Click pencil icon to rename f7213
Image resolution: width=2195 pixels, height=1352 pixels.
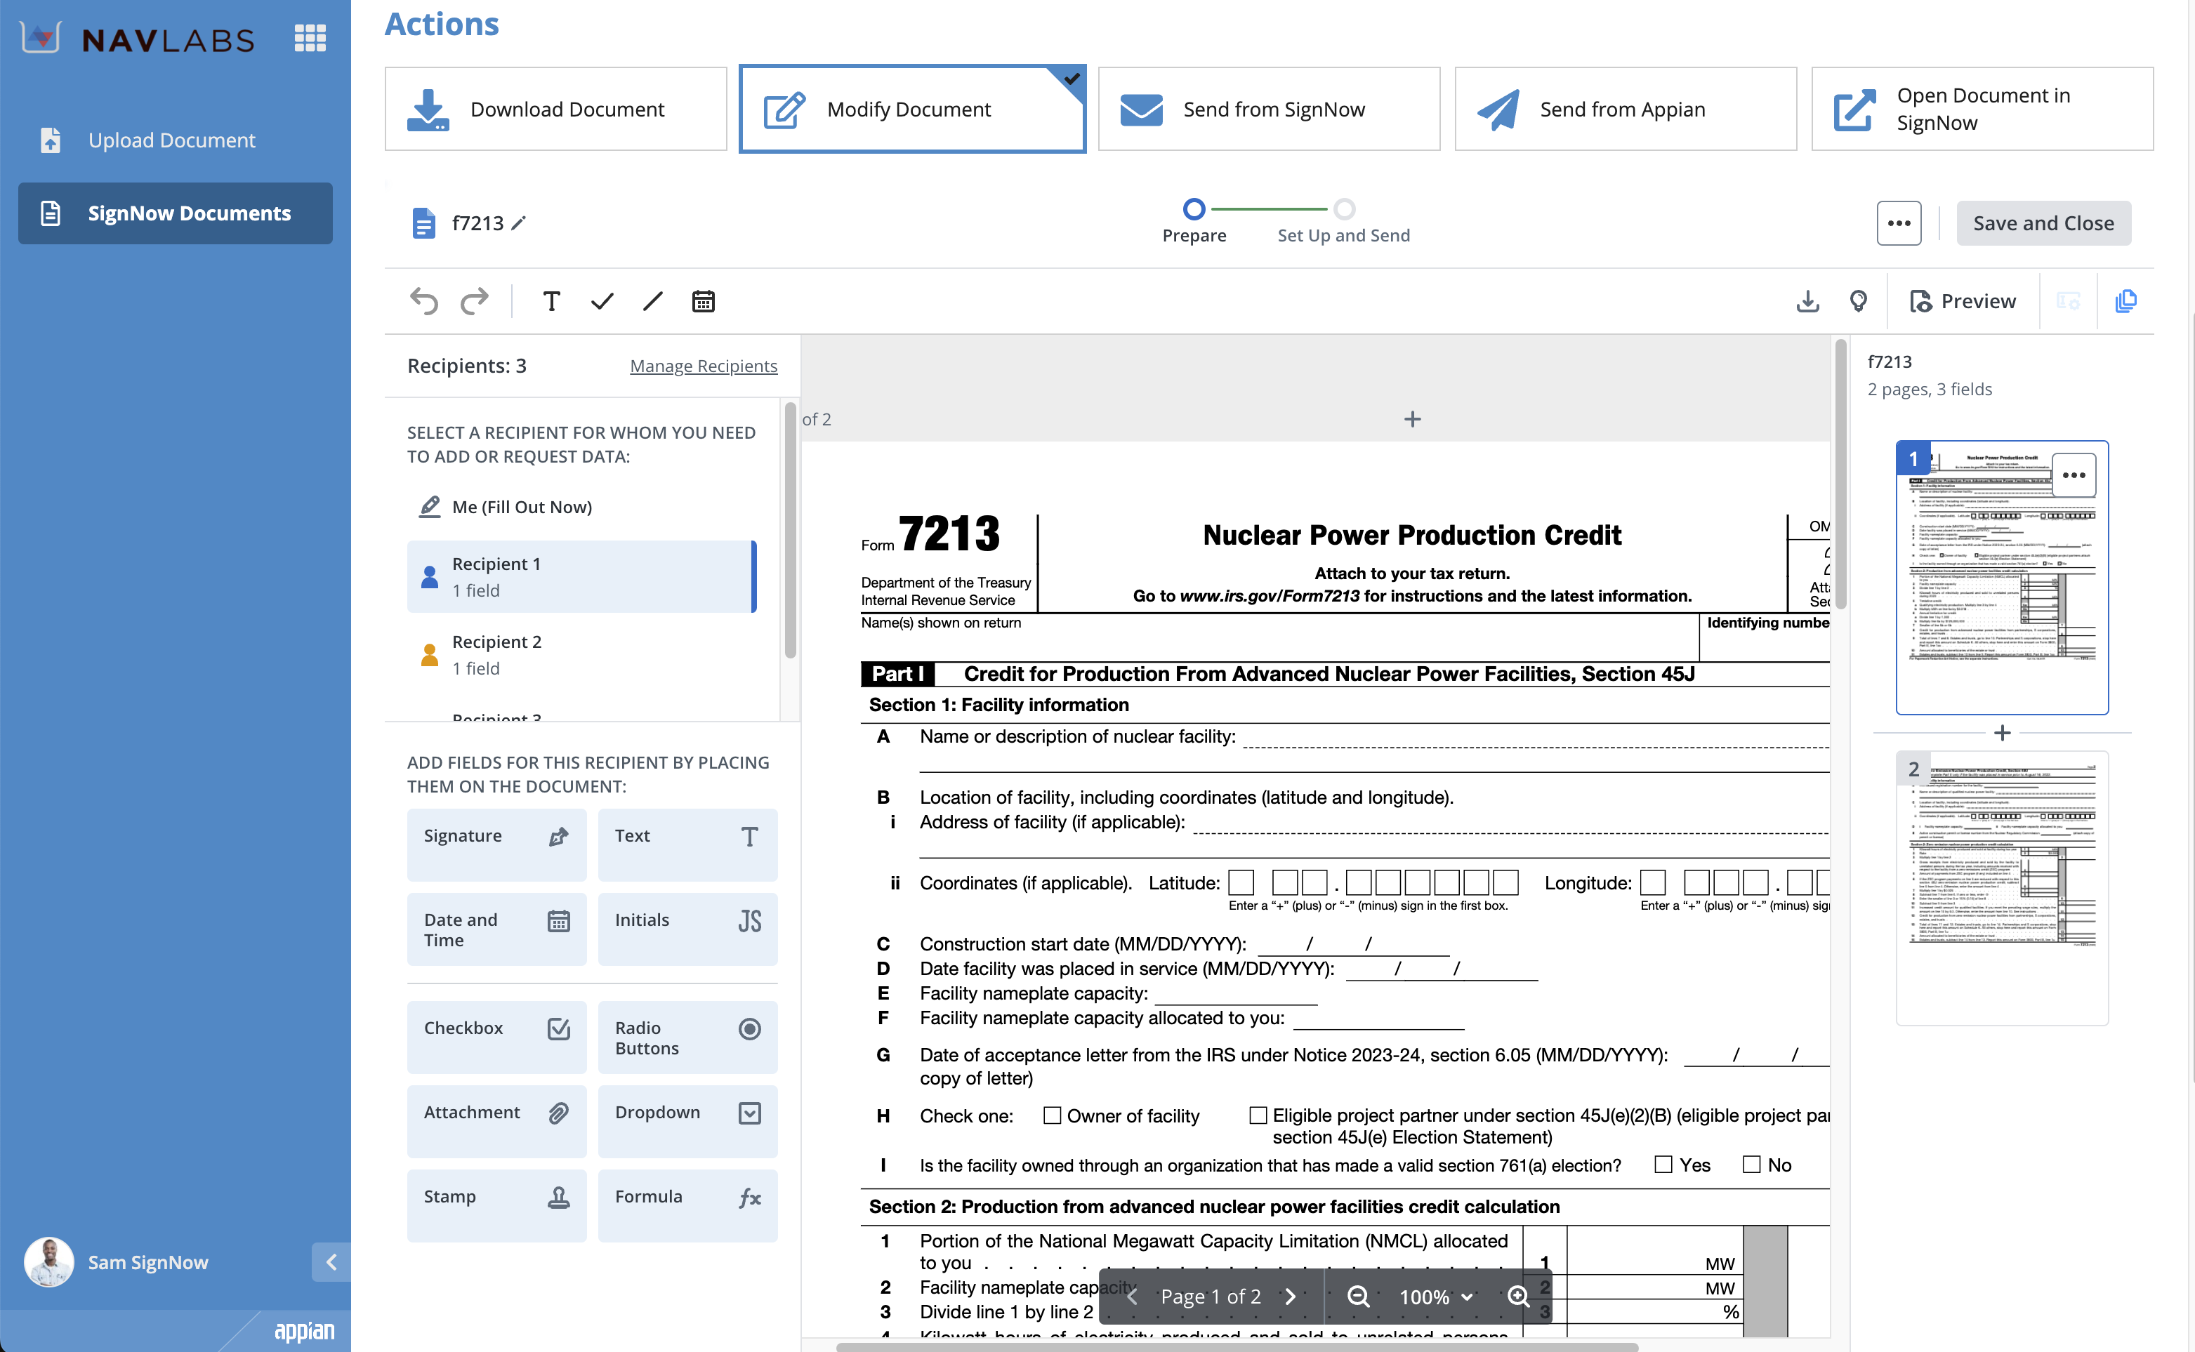[519, 223]
